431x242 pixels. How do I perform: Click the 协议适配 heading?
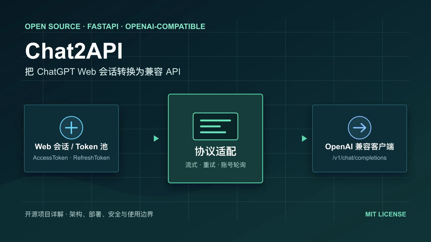click(215, 151)
